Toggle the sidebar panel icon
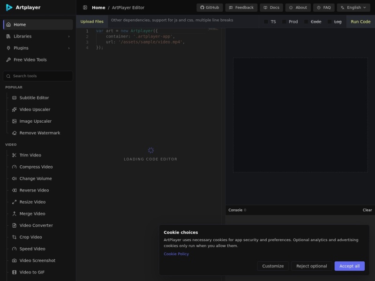The width and height of the screenshot is (375, 281). pos(85,7)
